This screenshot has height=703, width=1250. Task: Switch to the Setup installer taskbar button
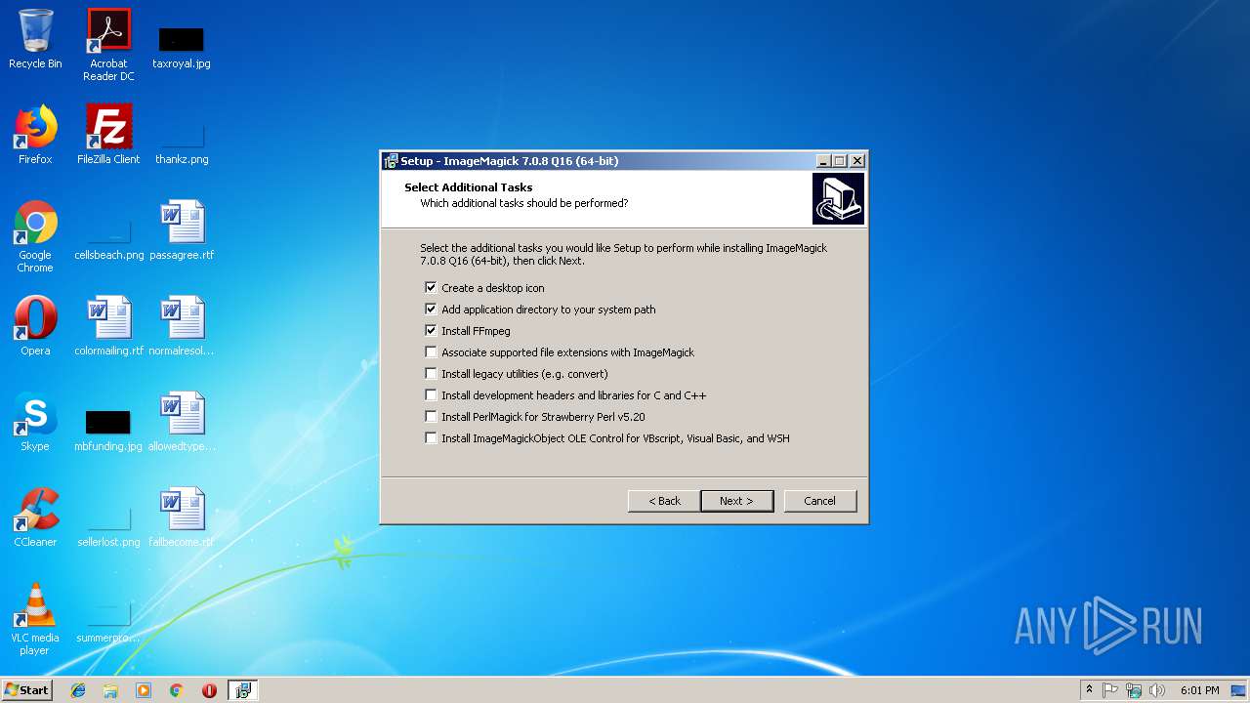point(242,690)
